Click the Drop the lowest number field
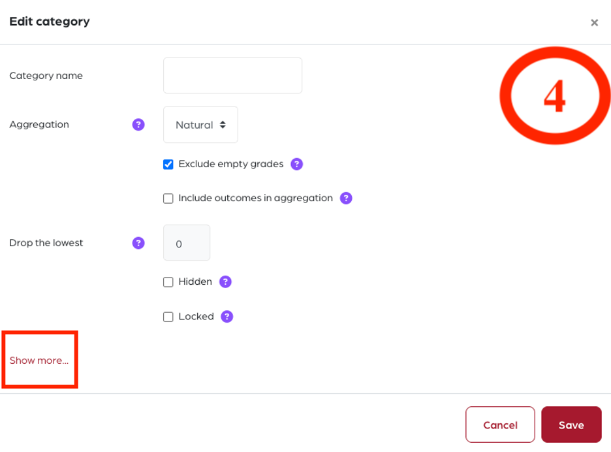611x452 pixels. tap(187, 242)
